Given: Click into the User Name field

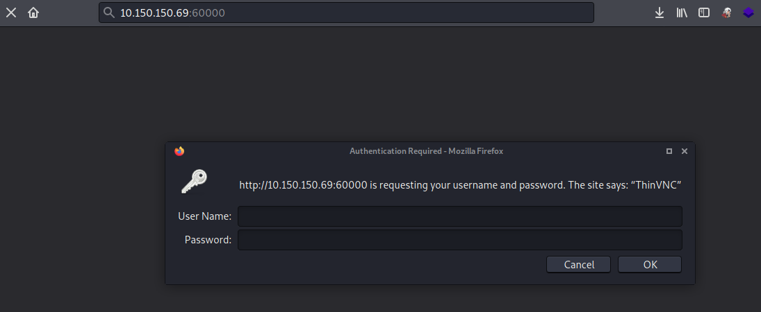Looking at the screenshot, I should (459, 216).
